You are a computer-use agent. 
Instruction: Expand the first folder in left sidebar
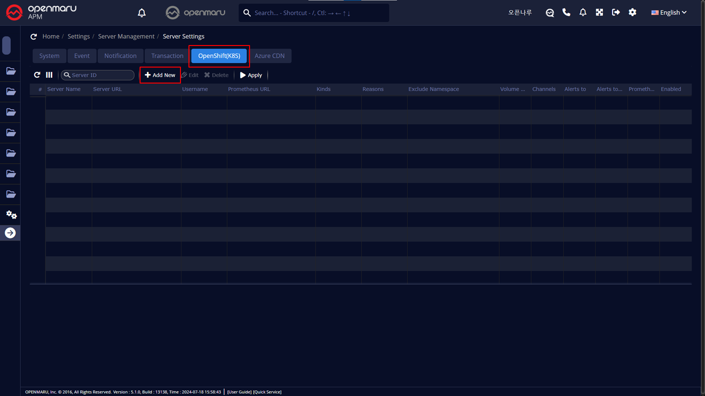click(11, 71)
